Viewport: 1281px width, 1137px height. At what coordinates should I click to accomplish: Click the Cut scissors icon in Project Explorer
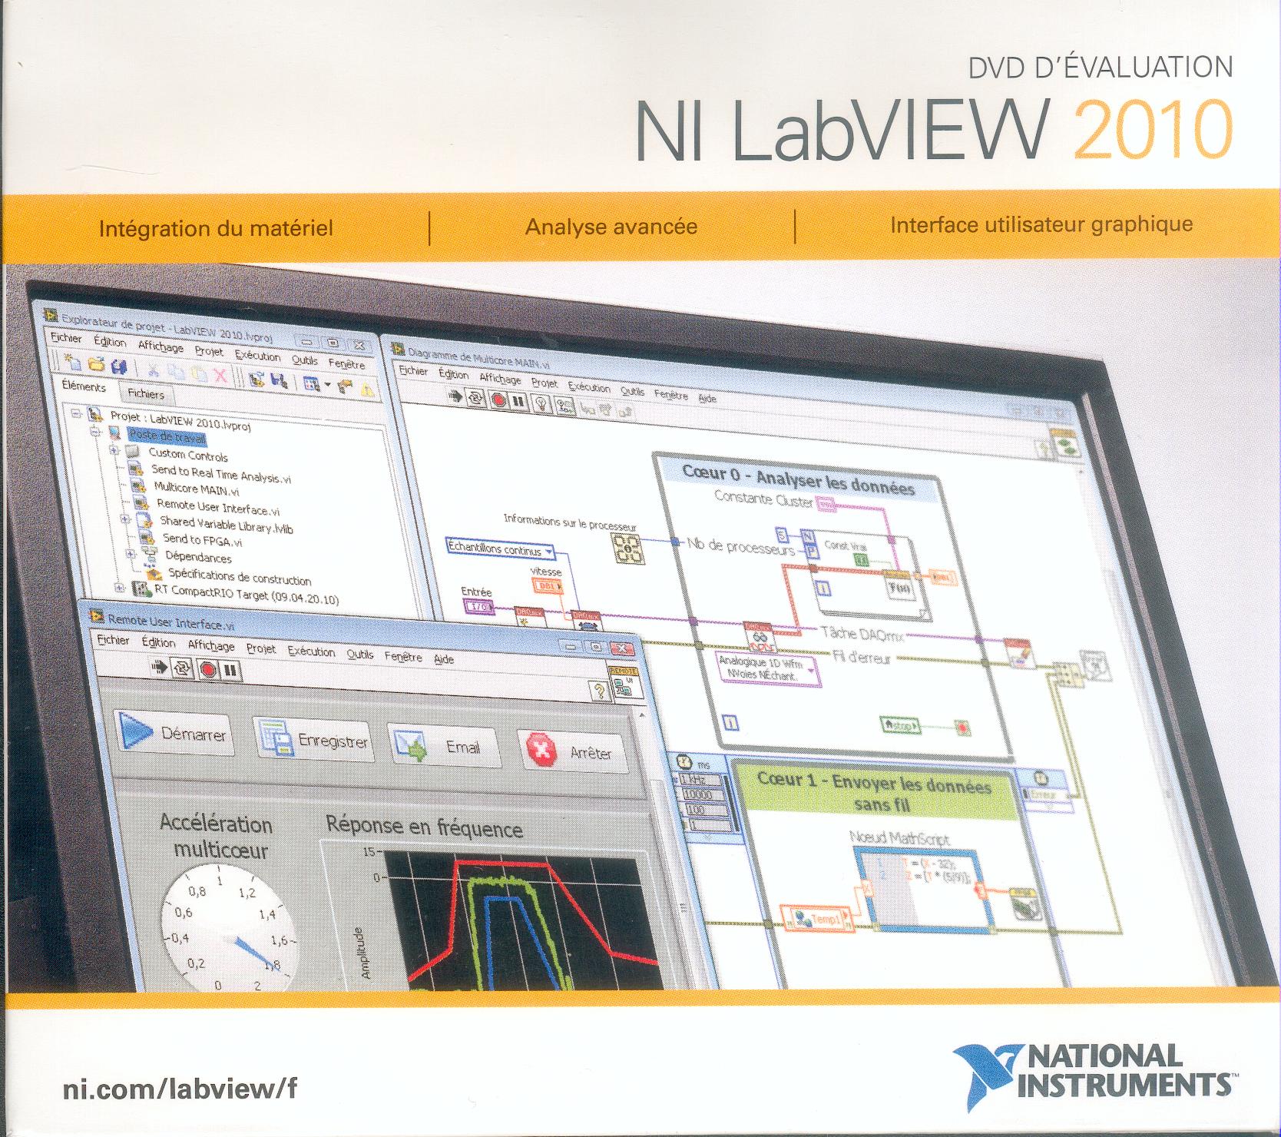[x=153, y=370]
